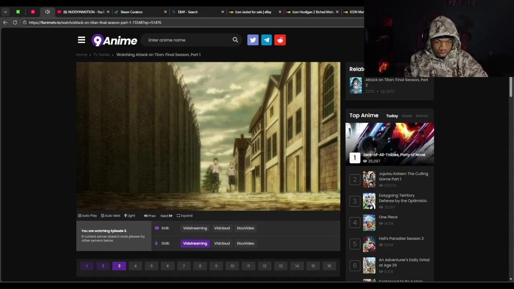Open One Piece in Top Anime
The height and width of the screenshot is (289, 514).
[x=388, y=217]
